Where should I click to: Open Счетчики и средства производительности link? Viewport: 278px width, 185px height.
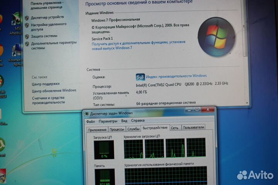[48, 100]
